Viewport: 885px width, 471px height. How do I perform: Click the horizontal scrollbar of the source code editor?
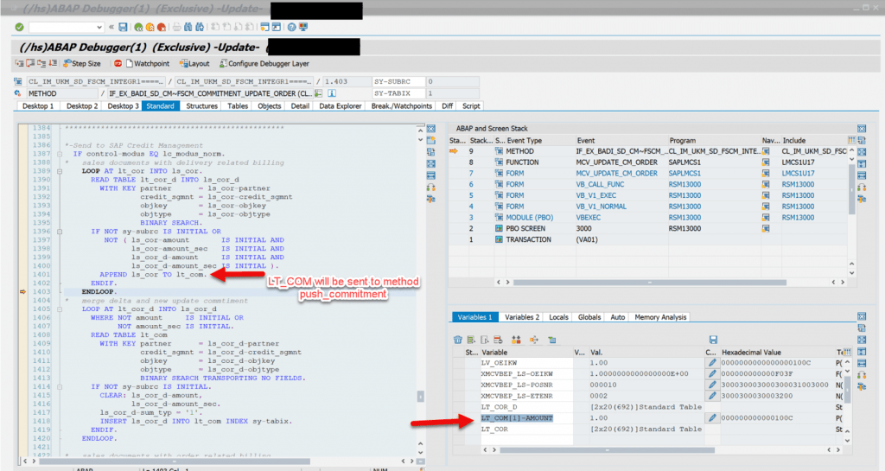(174, 461)
